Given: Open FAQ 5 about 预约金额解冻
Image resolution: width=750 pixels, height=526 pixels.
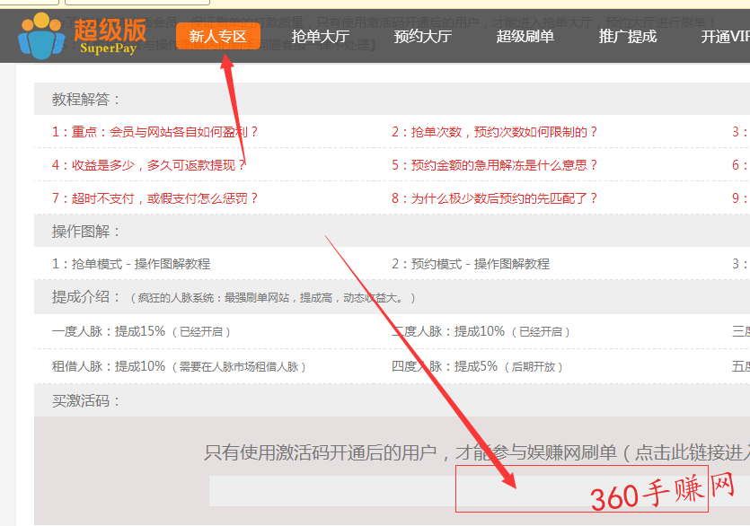Looking at the screenshot, I should click(494, 165).
